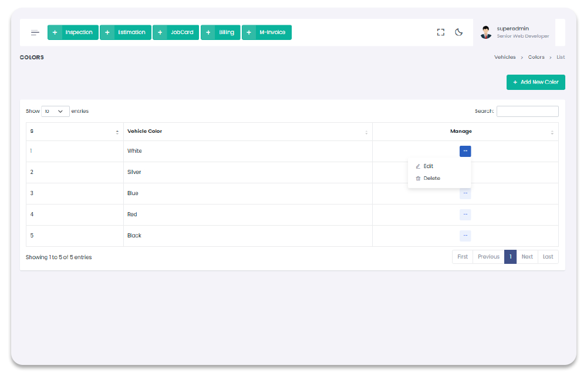Focus the table Search field

tap(527, 111)
